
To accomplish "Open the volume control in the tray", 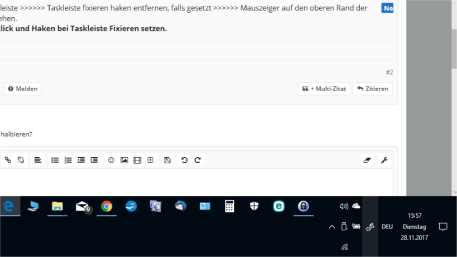I will [x=344, y=206].
